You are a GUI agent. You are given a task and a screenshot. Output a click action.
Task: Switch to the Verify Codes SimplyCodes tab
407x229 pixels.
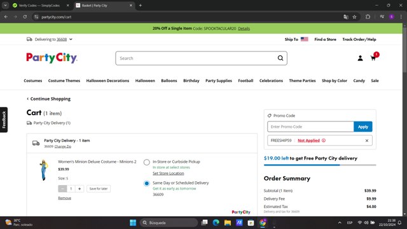(39, 5)
